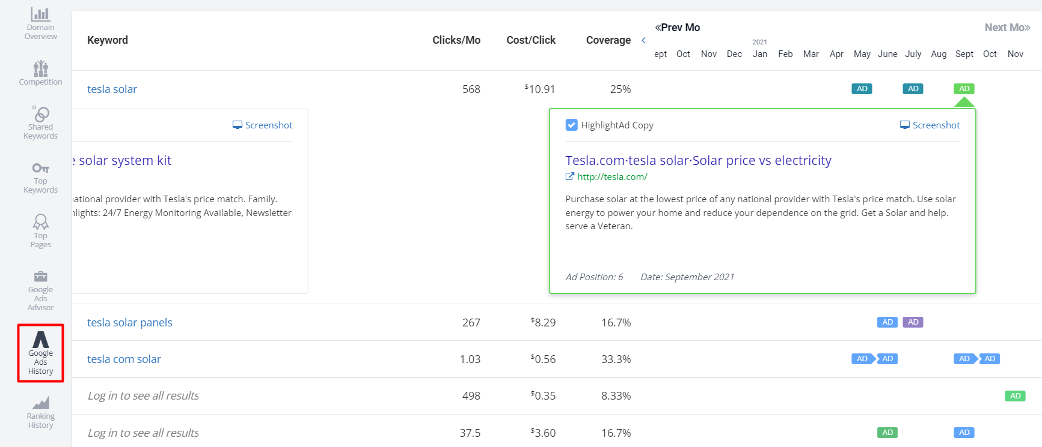This screenshot has height=447, width=1042.
Task: Go to Next Mo in timeline
Action: coord(1007,28)
